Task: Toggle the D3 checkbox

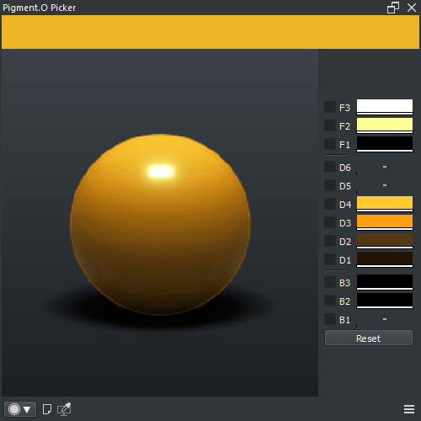Action: point(330,222)
